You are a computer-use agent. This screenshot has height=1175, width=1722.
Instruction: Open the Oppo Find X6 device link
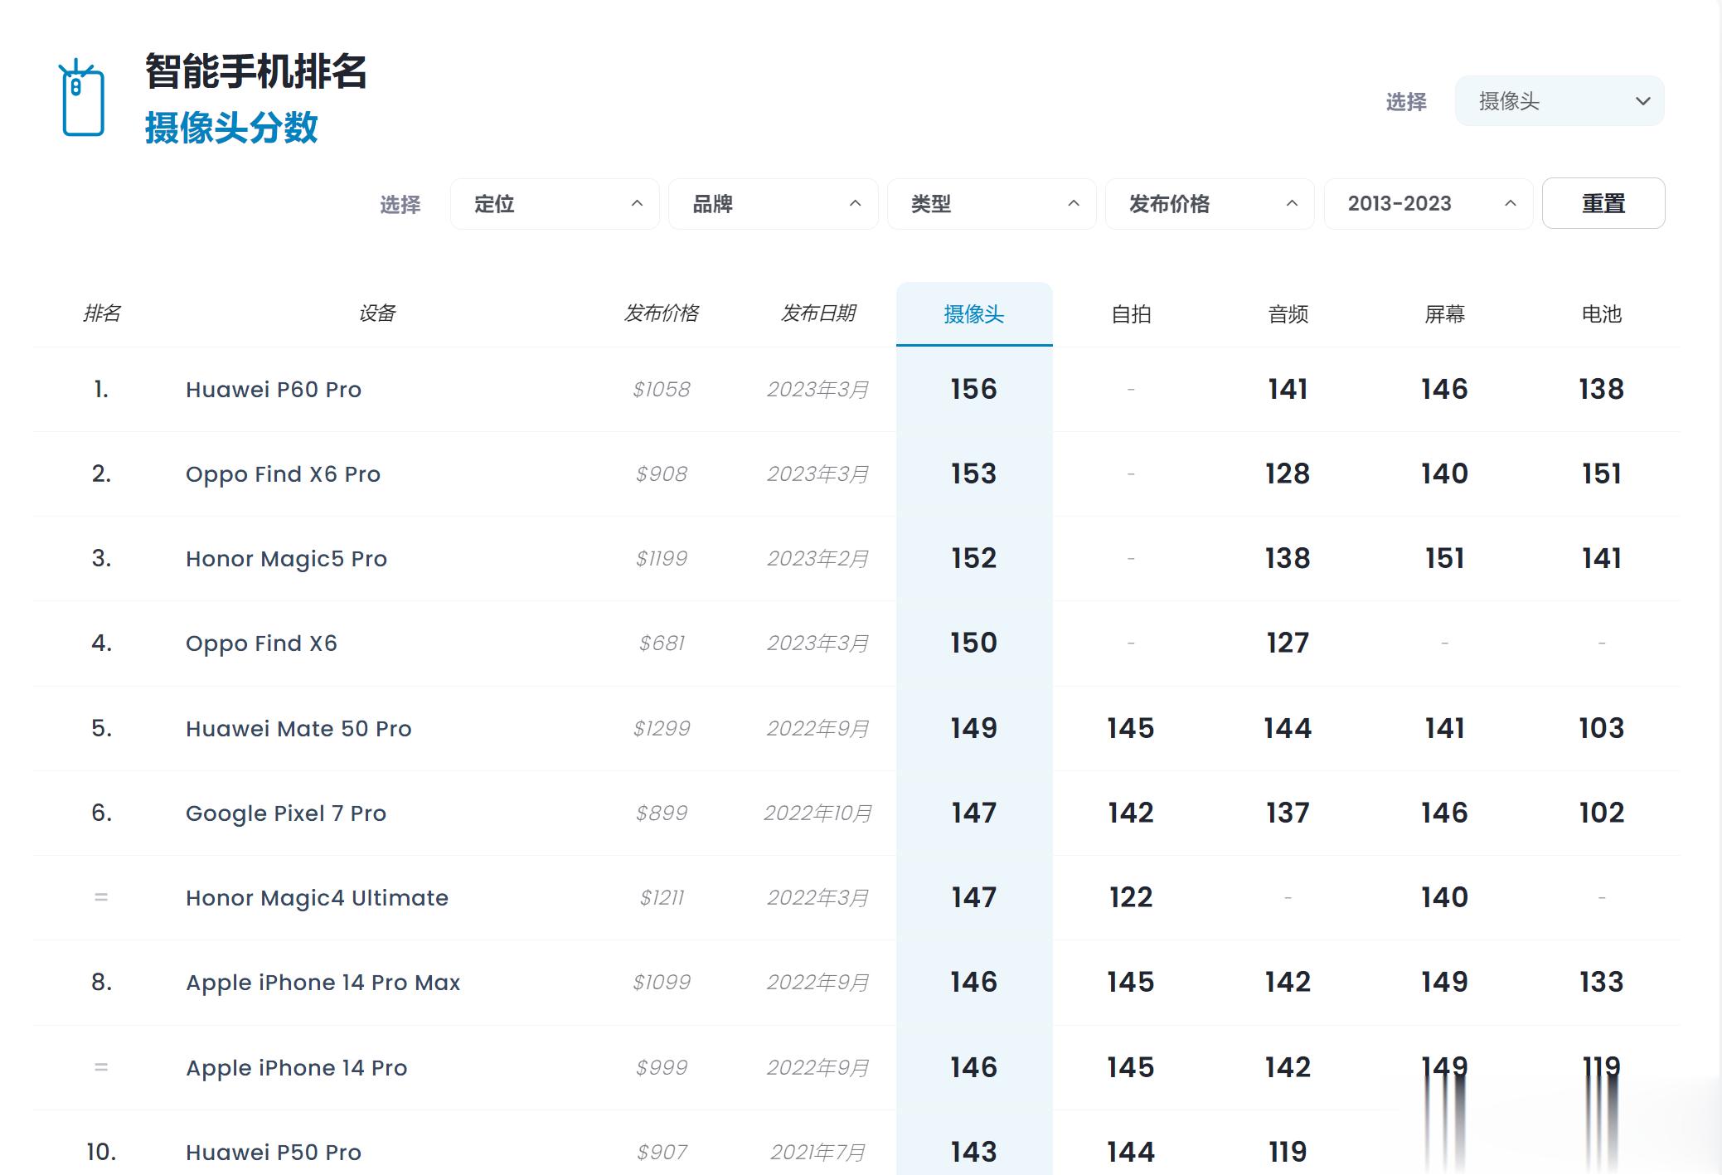click(261, 643)
